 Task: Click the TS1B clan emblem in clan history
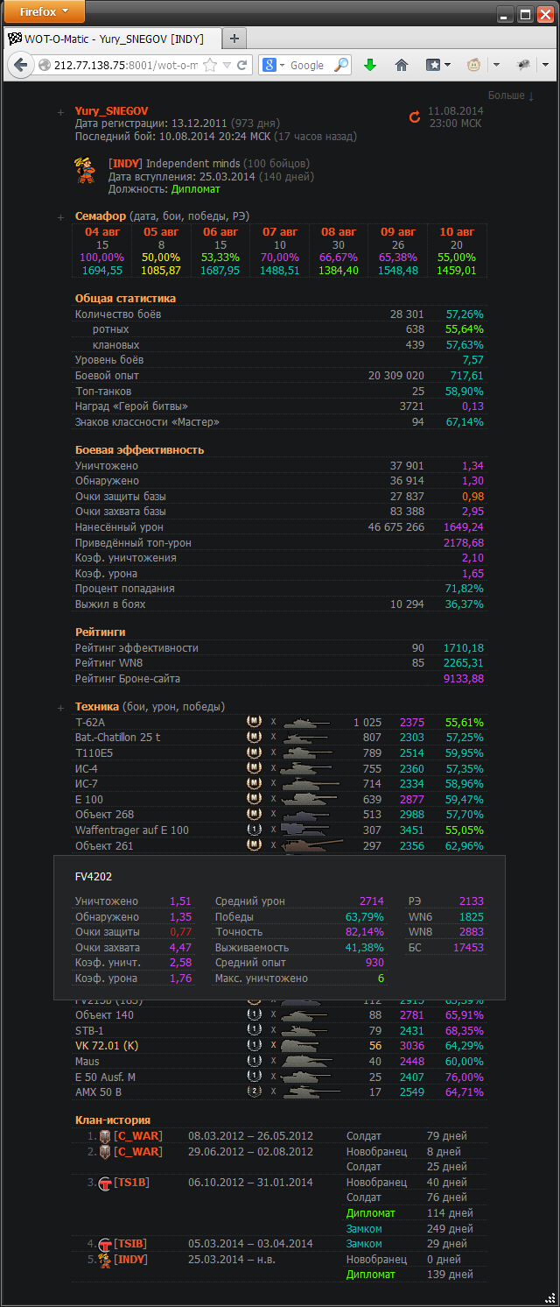105,1183
